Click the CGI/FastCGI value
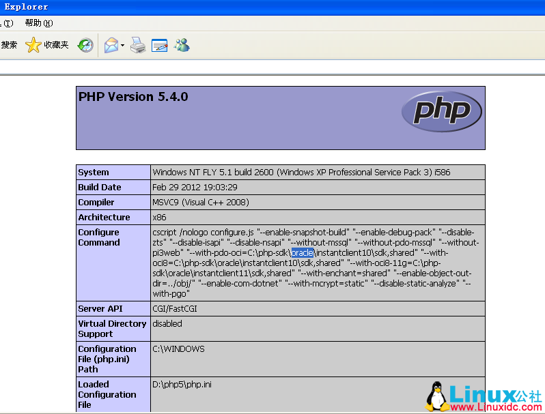Image resolution: width=545 pixels, height=414 pixels. [175, 309]
